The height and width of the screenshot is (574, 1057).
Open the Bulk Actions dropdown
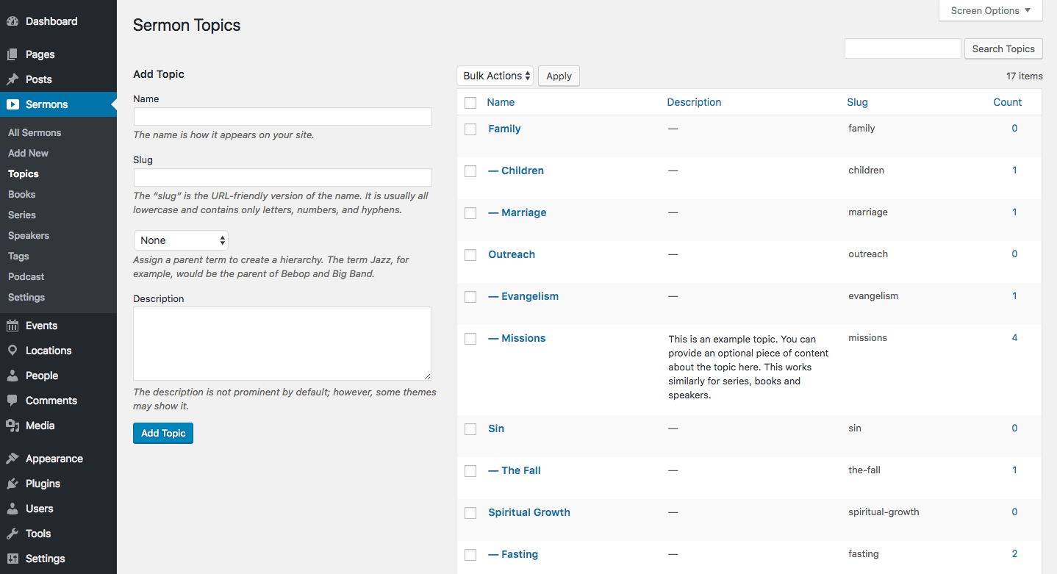[x=495, y=76]
